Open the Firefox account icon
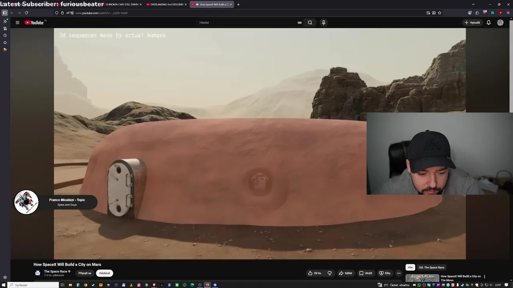This screenshot has height=288, width=513. click(x=470, y=13)
